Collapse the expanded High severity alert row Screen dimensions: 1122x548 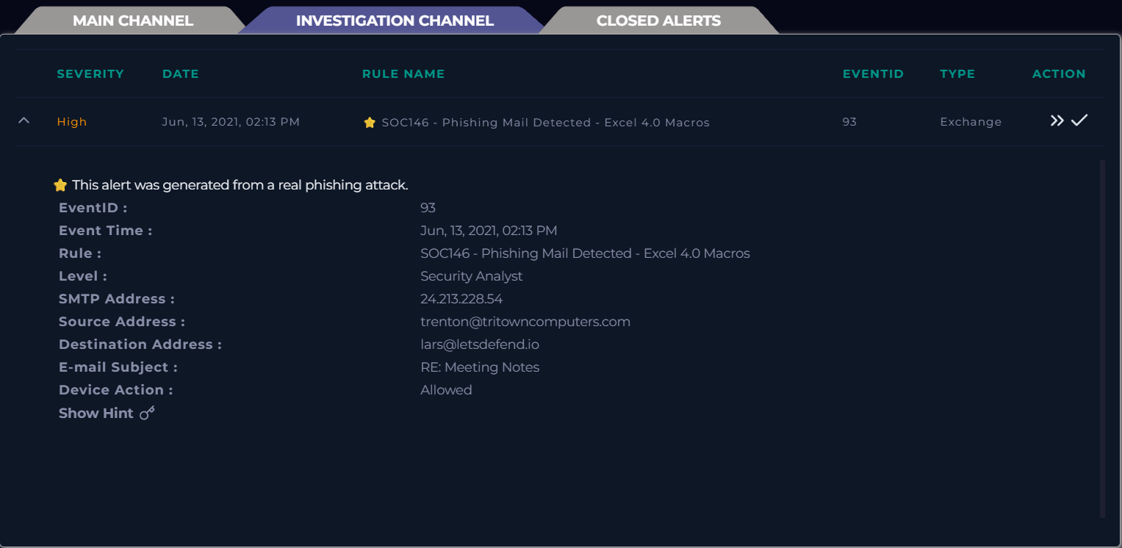pyautogui.click(x=24, y=121)
